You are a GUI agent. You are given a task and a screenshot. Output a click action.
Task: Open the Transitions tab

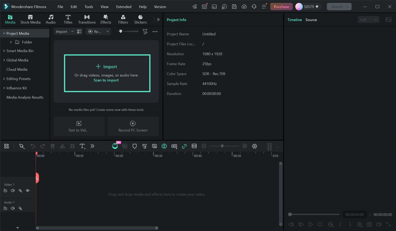click(x=87, y=20)
